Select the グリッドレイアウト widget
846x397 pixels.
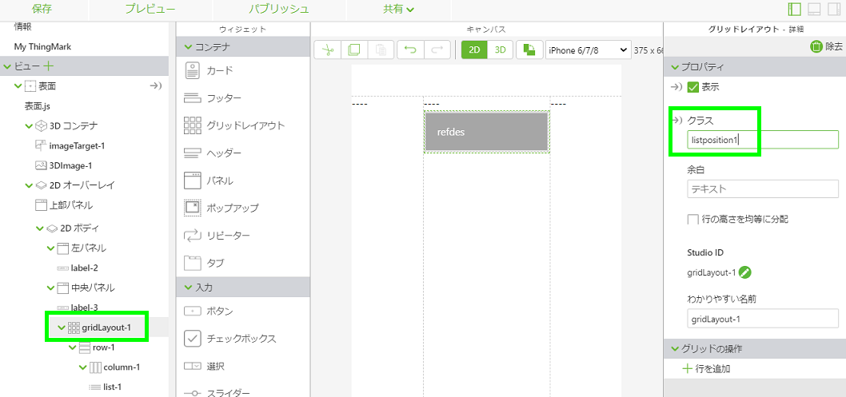click(234, 125)
